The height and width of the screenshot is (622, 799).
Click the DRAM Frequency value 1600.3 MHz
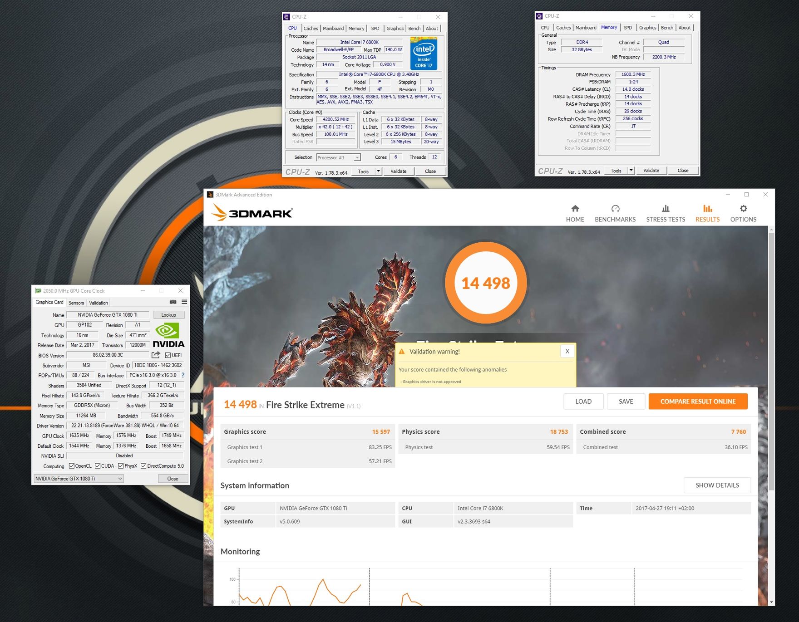click(633, 74)
